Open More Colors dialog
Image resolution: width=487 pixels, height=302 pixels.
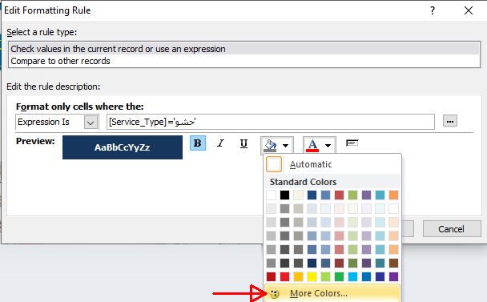pyautogui.click(x=332, y=293)
